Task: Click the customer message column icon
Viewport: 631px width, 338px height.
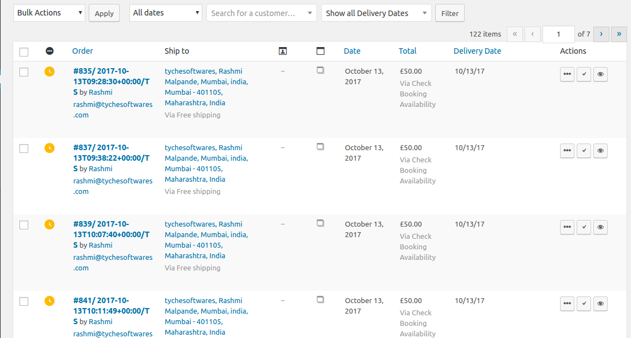Action: [x=282, y=51]
